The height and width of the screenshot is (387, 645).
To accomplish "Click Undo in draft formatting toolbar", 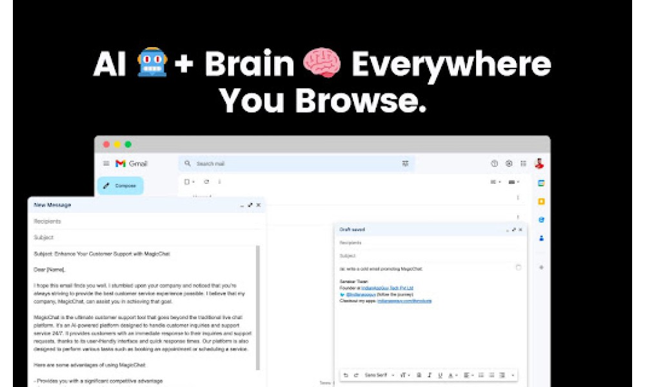I will coord(346,375).
